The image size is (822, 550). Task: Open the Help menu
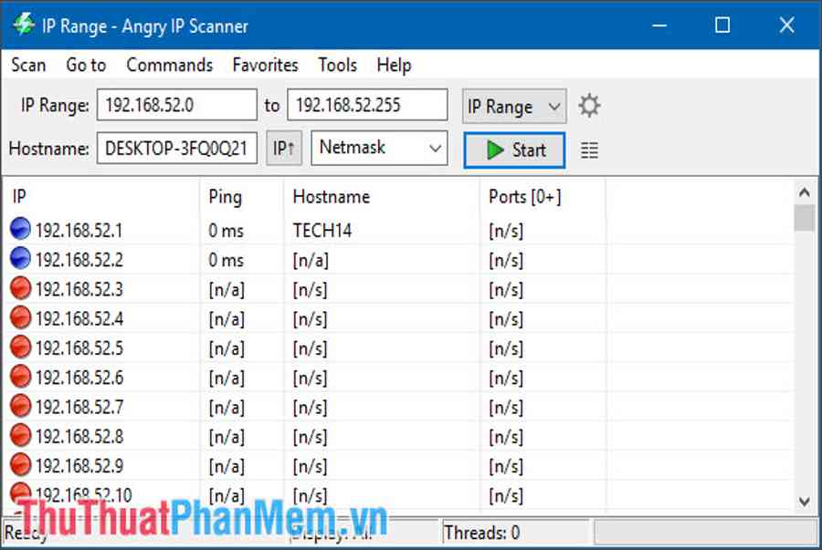coord(394,65)
